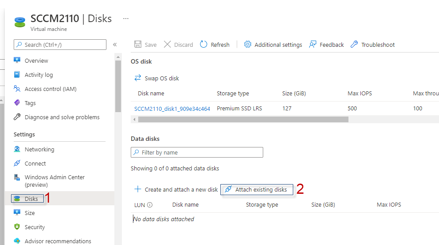This screenshot has width=439, height=245.
Task: Open the Connect page
Action: point(35,163)
